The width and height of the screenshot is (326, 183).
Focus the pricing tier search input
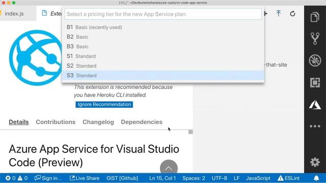[x=163, y=14]
